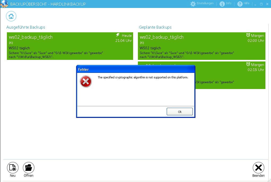Click the Öffnen folder icon
The width and height of the screenshot is (271, 182).
click(x=29, y=168)
